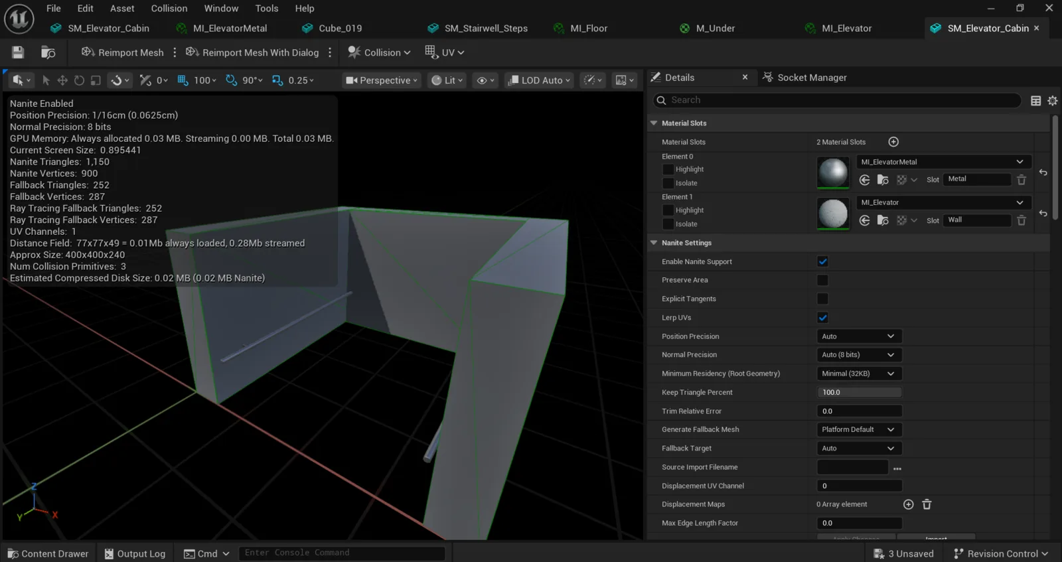Open the Tools menu
The width and height of the screenshot is (1062, 562).
pos(267,9)
